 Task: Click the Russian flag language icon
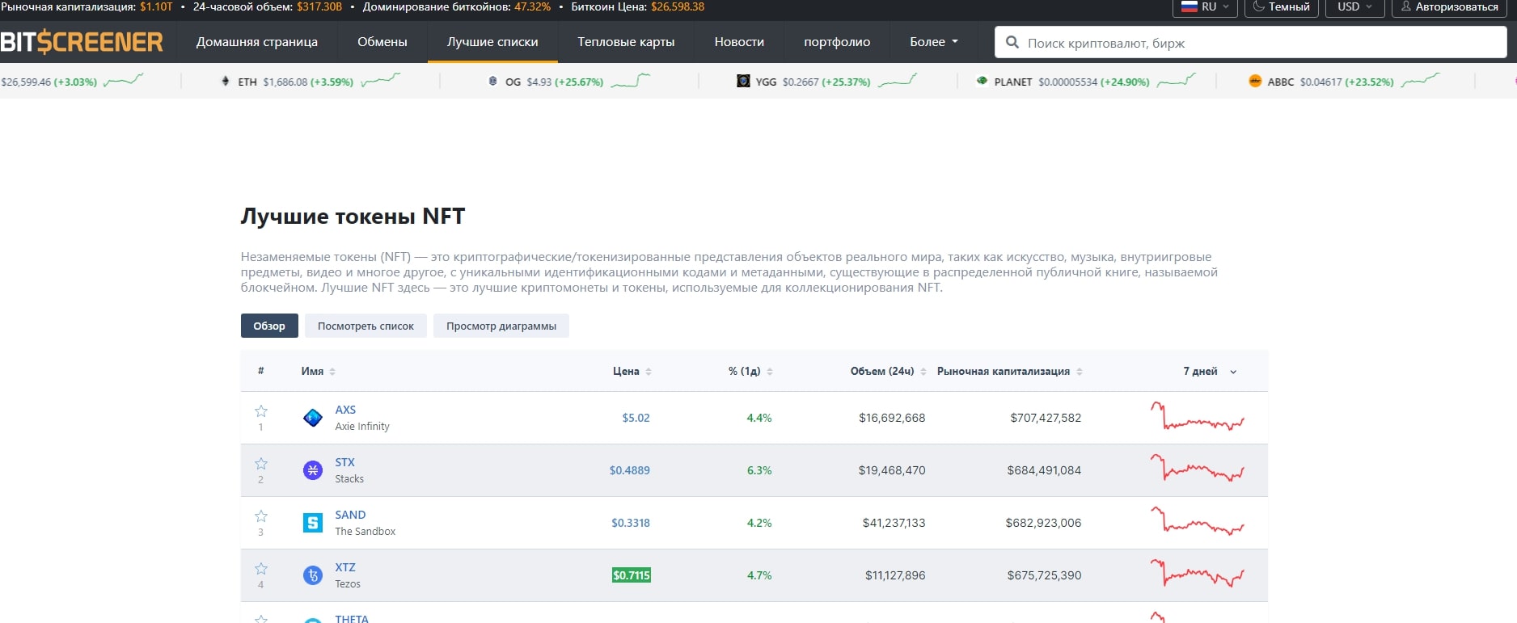[1189, 6]
